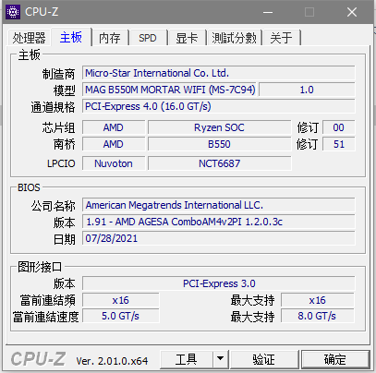Select PCI-Express 4.0 (16.0 GT/s) field
The height and width of the screenshot is (373, 376).
tap(219, 106)
